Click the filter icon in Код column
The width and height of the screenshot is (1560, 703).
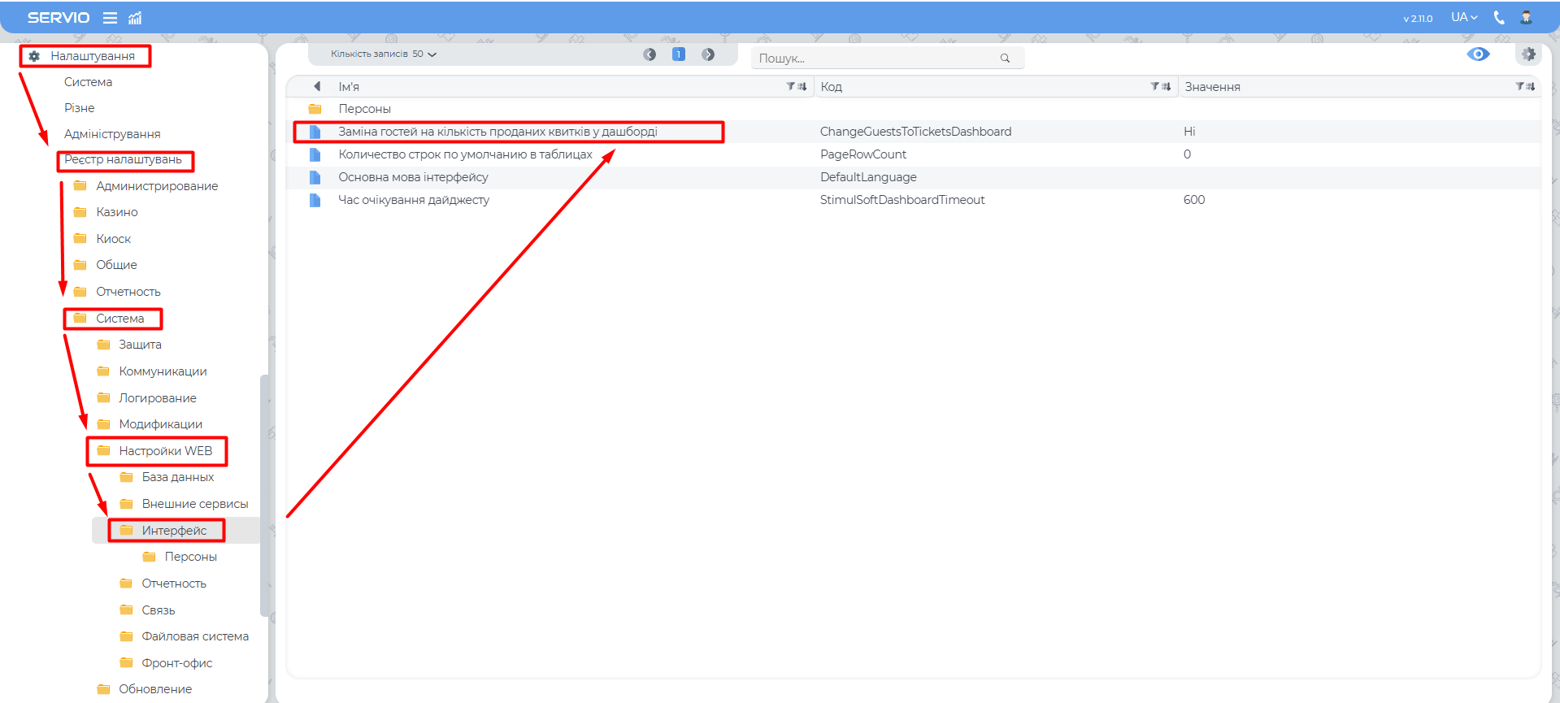pos(1154,86)
